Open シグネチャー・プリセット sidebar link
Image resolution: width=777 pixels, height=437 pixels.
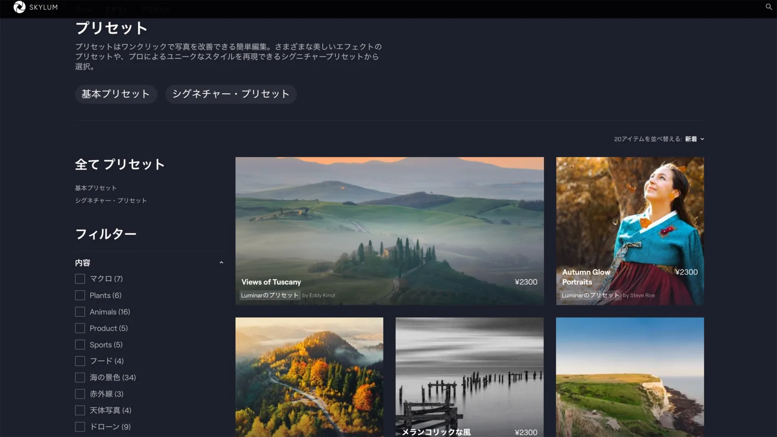(111, 201)
